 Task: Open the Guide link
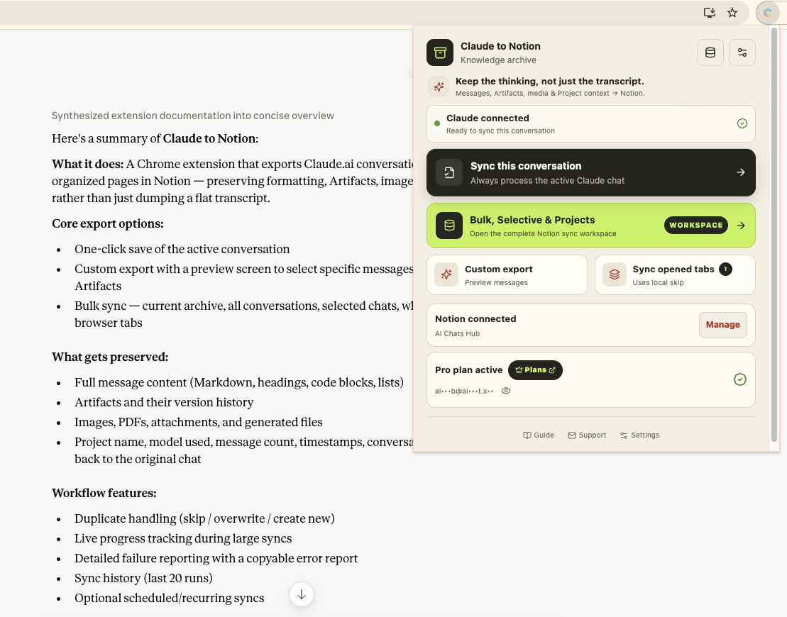(x=538, y=435)
